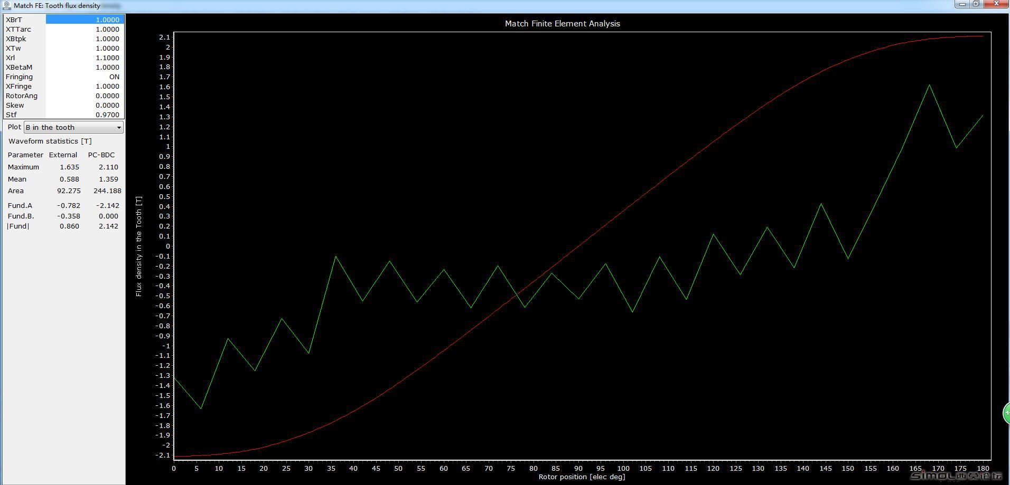Click the green curve peak near 168 degrees
Screen dimensions: 1010x485
929,84
